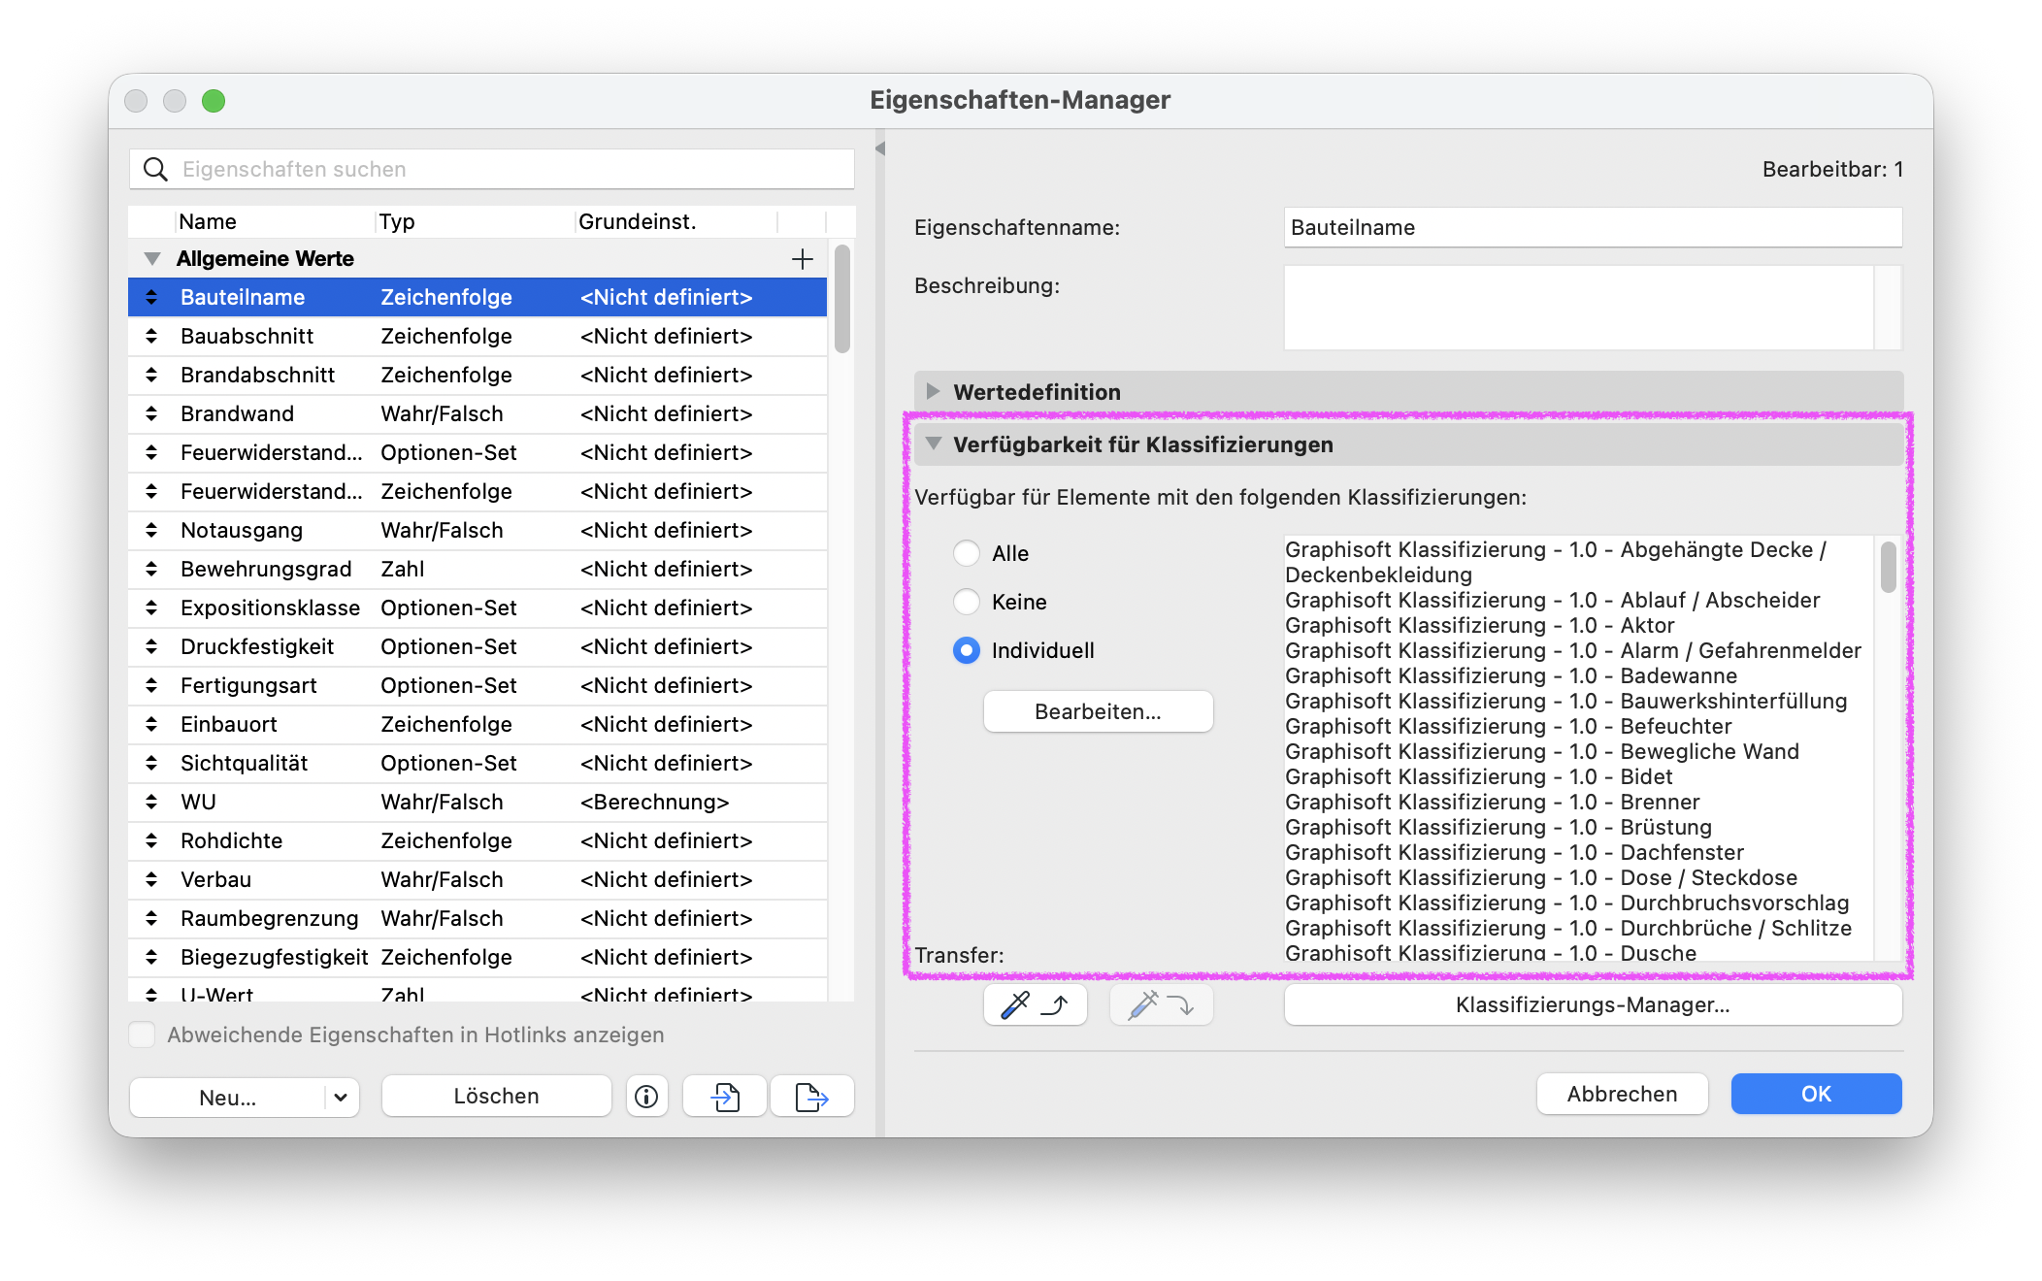
Task: Pick up availability with eyedropper
Action: [x=1035, y=1004]
